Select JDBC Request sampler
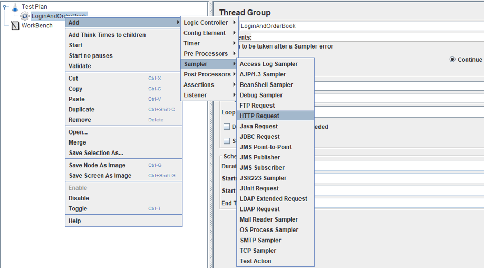 coord(275,137)
